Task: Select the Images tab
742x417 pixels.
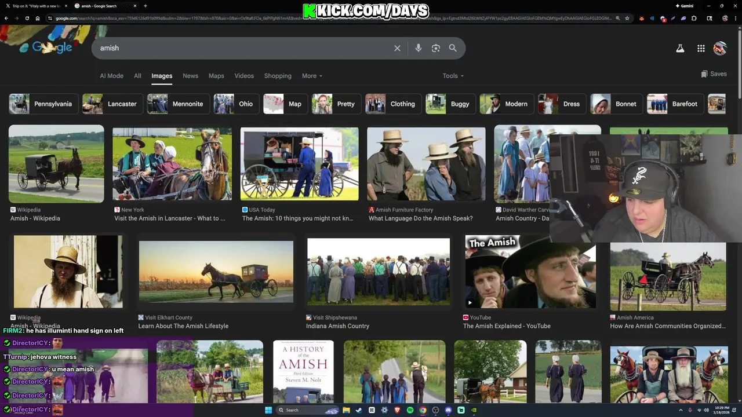Action: [x=162, y=76]
